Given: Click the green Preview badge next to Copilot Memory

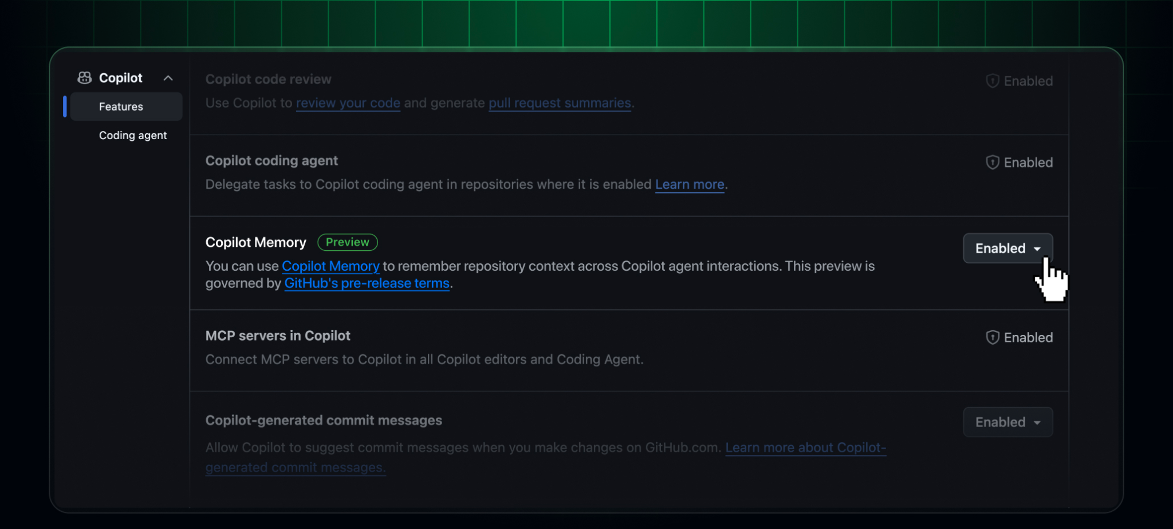Looking at the screenshot, I should (347, 242).
